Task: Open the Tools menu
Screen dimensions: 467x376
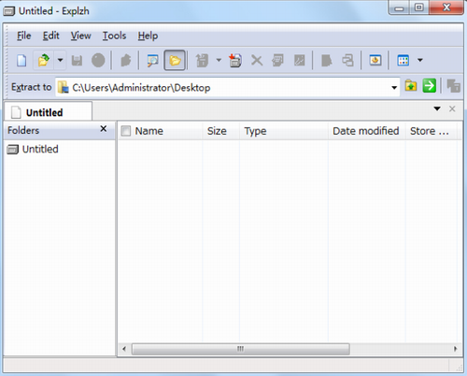Action: click(114, 36)
